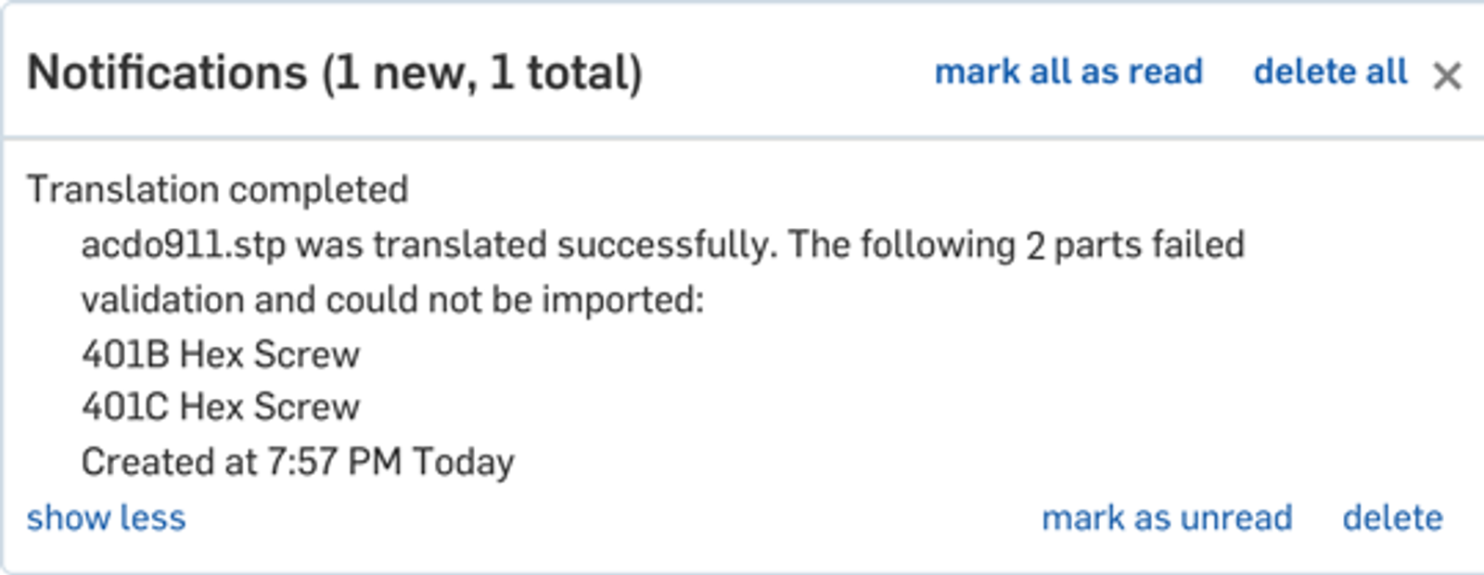Delete the Translation completed notification
The height and width of the screenshot is (575, 1484).
(1392, 517)
